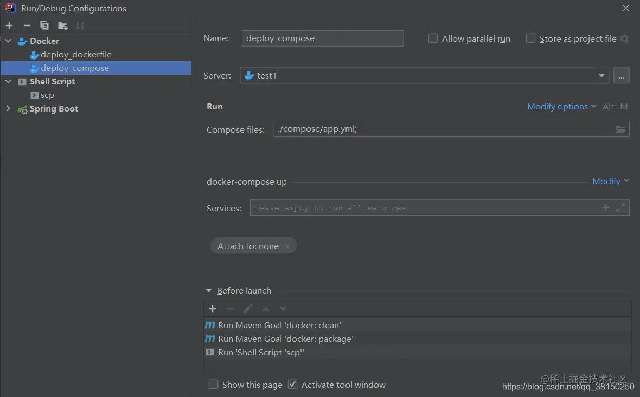The width and height of the screenshot is (640, 397).
Task: Click the shell icon beside scp task
Action: tap(210, 352)
